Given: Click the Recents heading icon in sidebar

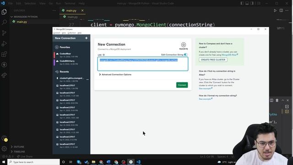Looking at the screenshot, I should coord(57,71).
